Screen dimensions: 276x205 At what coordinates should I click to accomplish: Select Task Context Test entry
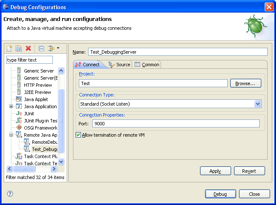click(41, 163)
